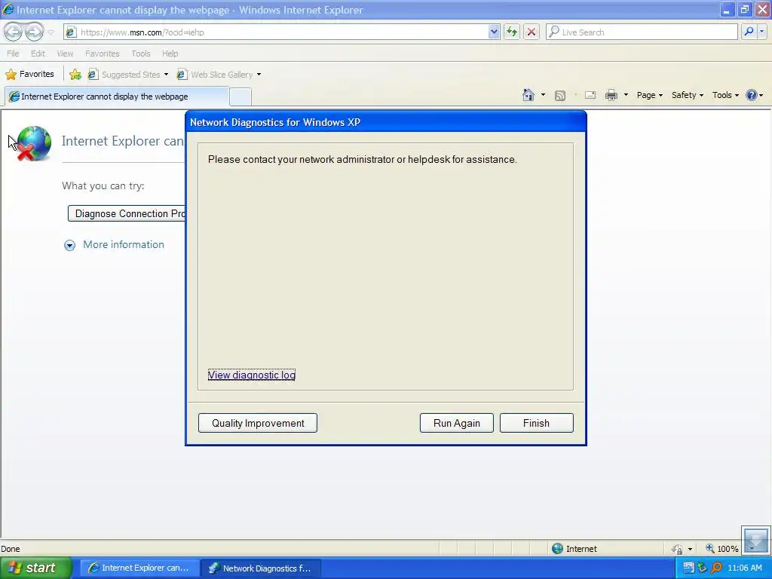Open the Tools command bar menu
Viewport: 772px width, 579px height.
[x=725, y=95]
